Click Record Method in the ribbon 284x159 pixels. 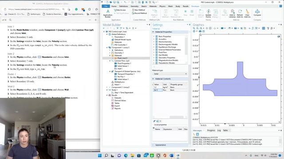click(x=139, y=13)
